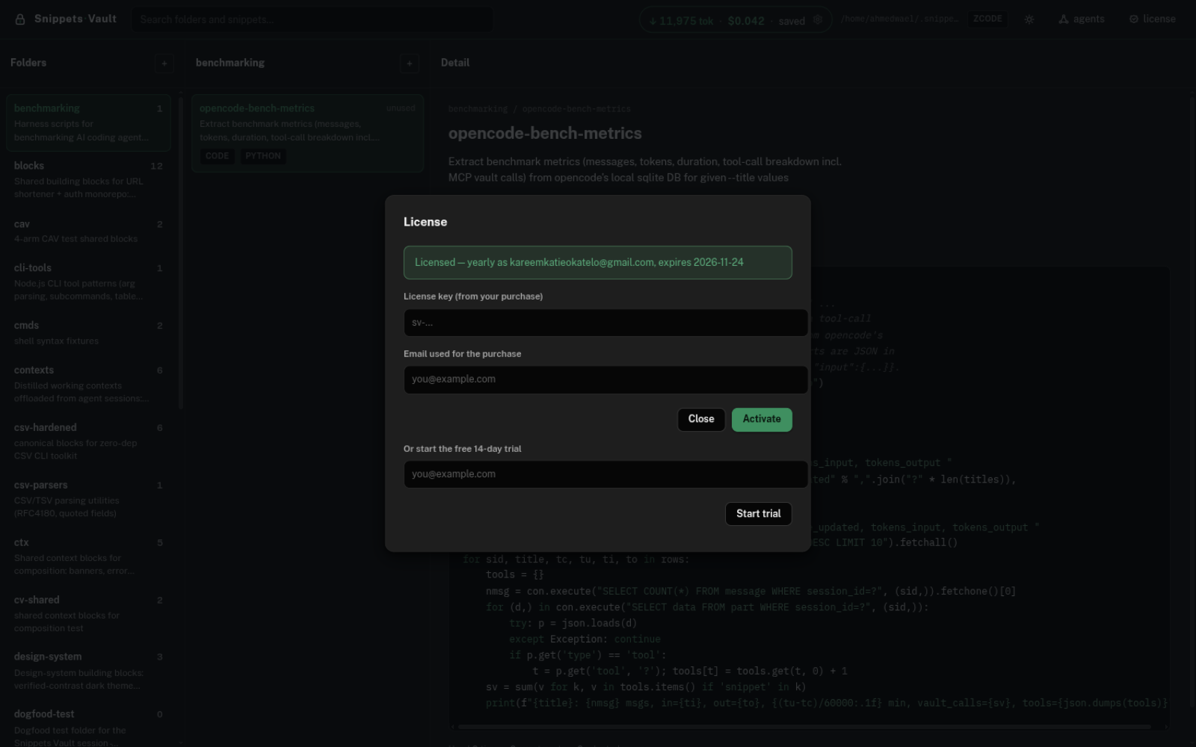Open the design-system folder

coord(88,671)
